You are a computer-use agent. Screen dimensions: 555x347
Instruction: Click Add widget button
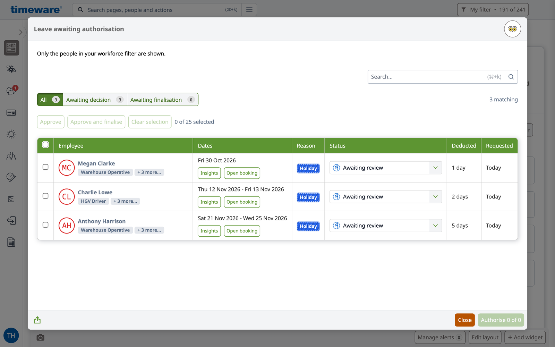tap(525, 337)
